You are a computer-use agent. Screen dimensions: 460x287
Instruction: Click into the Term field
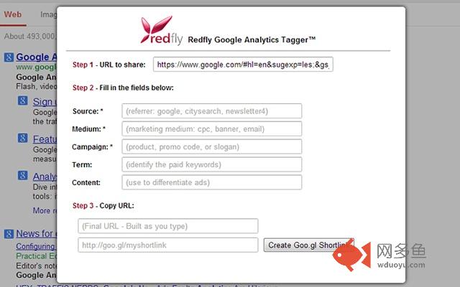[x=212, y=164]
